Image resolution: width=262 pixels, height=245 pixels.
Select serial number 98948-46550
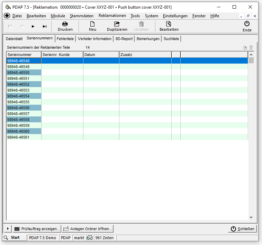pos(24,72)
